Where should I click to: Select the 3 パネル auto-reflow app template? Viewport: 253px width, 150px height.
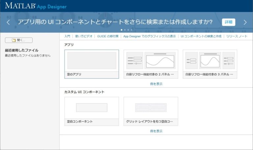pos(210,61)
